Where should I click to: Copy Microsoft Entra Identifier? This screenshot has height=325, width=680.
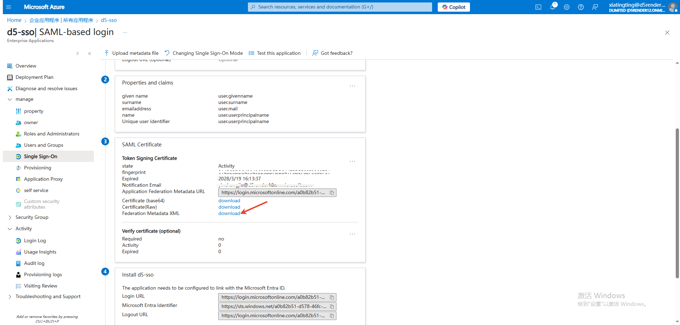332,307
